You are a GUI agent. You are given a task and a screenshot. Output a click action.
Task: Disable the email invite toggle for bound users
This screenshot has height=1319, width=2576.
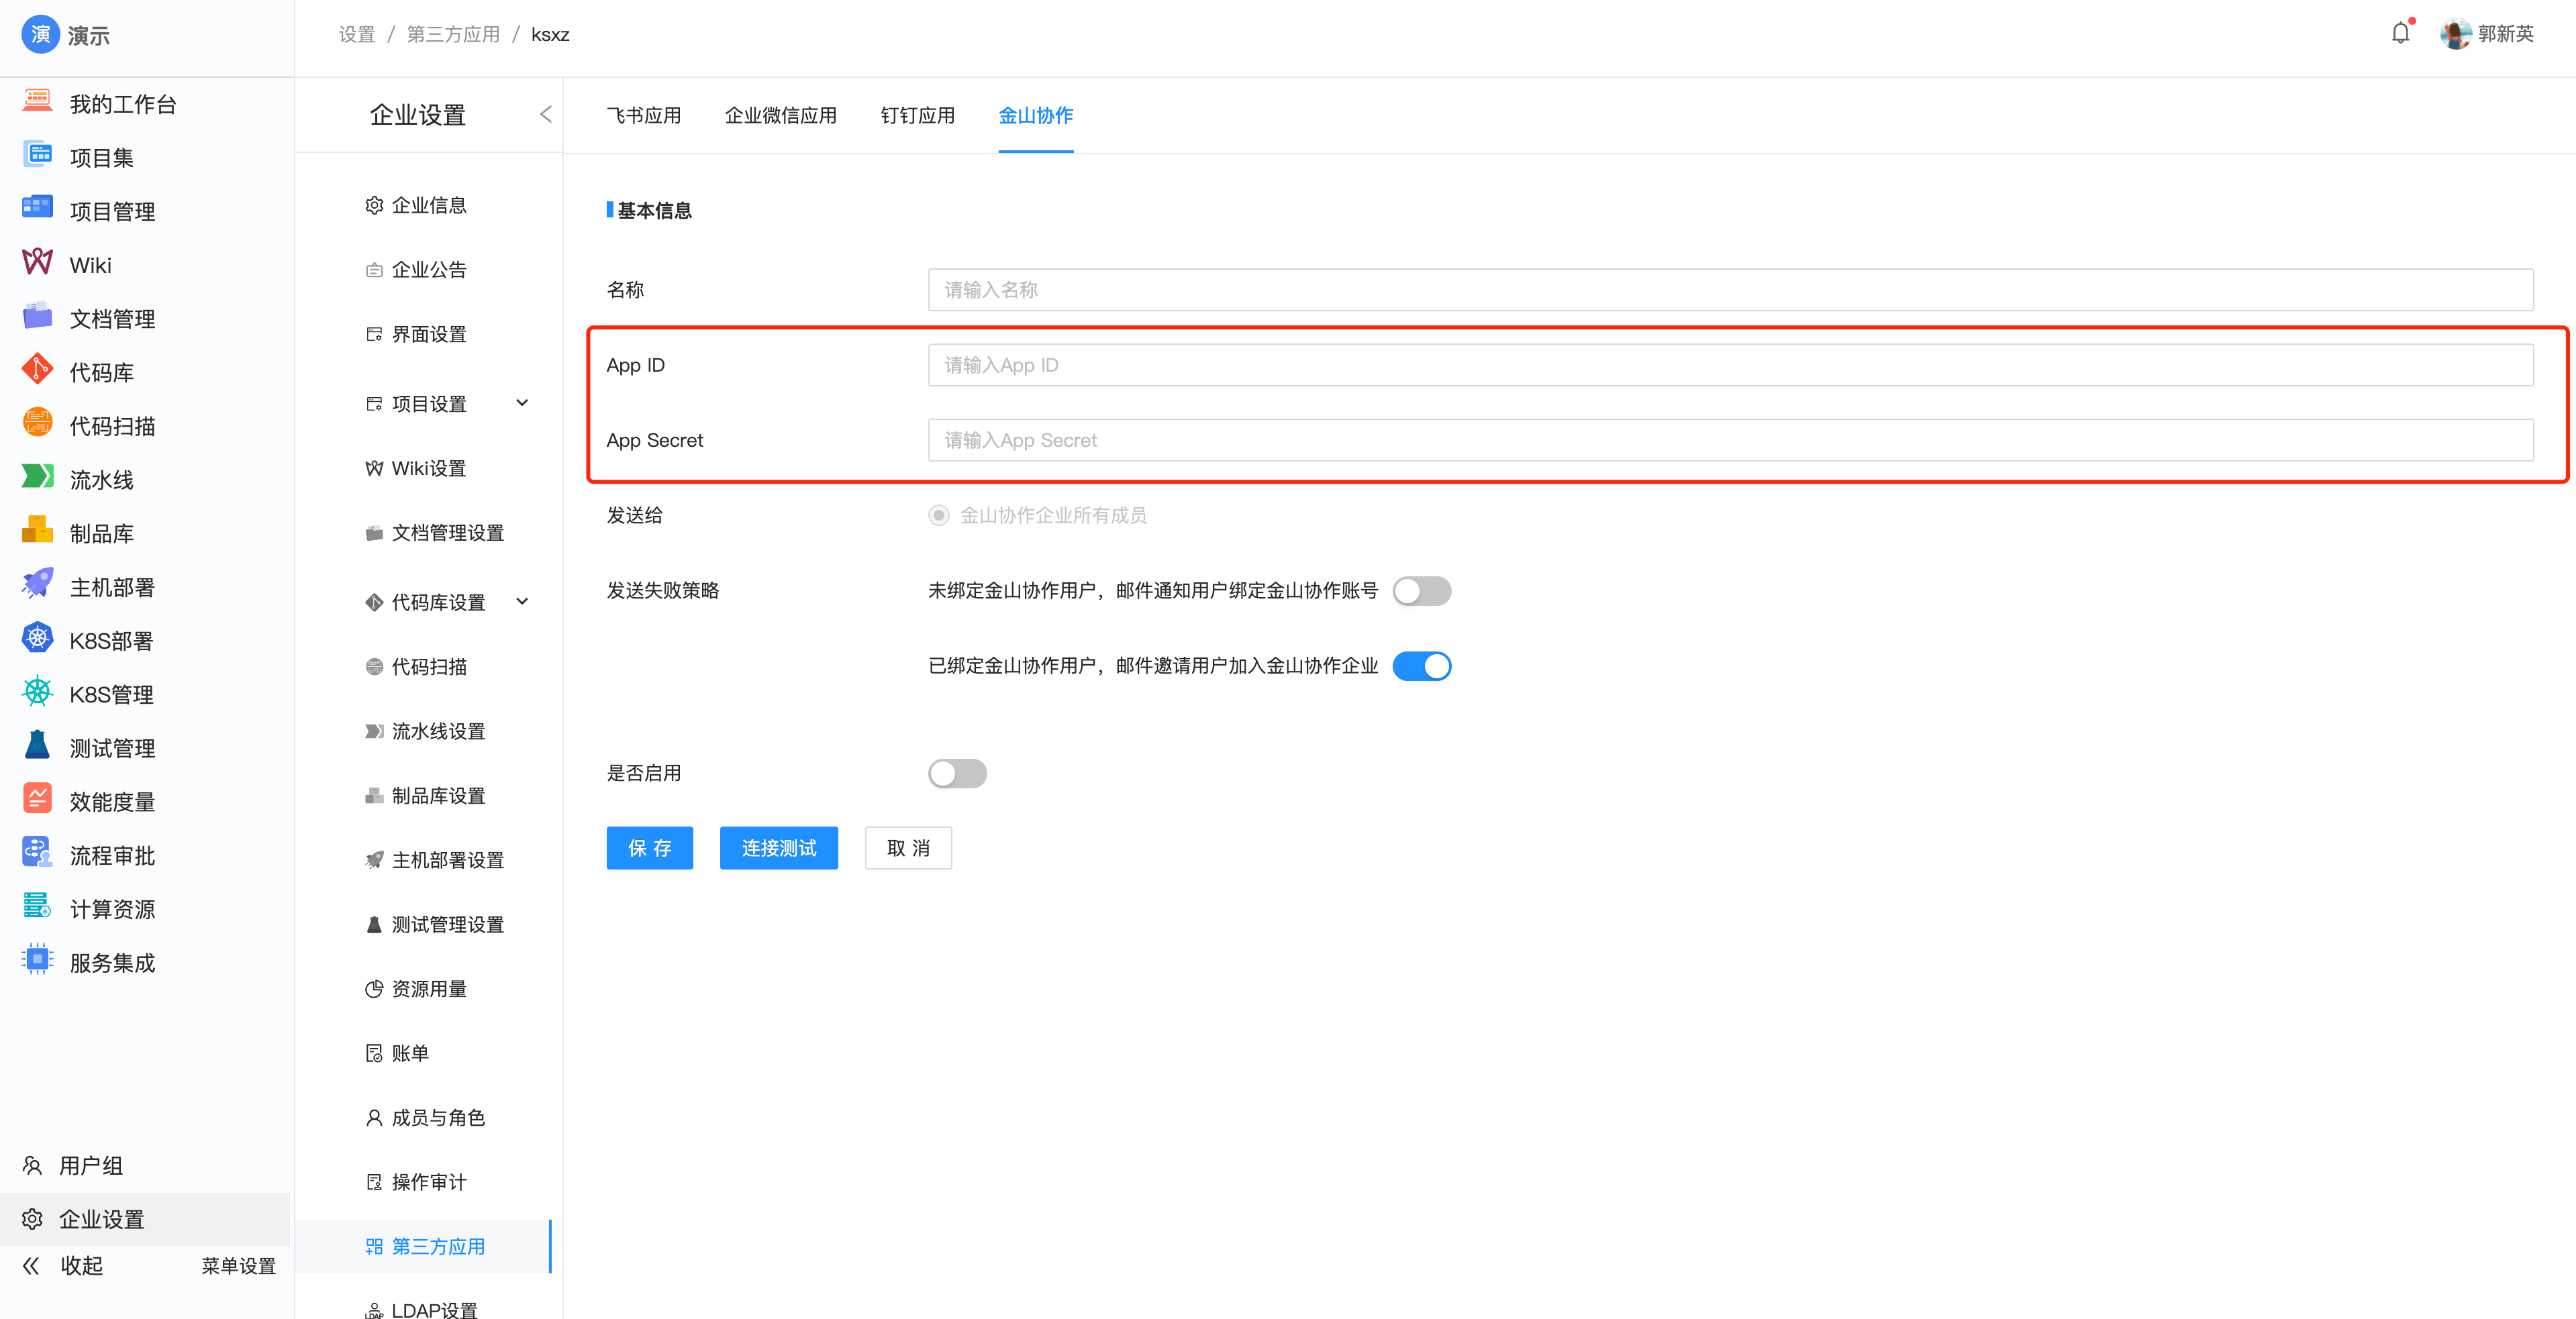click(x=1422, y=666)
